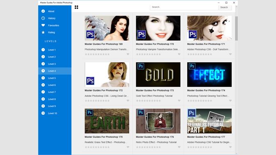
Task: Favourite guide 170 with heart icon
Action: [x=179, y=54]
